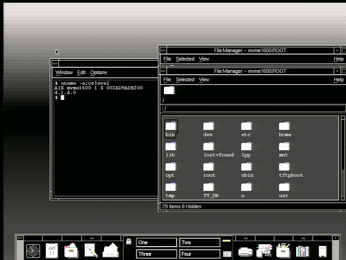
Task: Click the EXIT logout button
Action: tap(227, 254)
